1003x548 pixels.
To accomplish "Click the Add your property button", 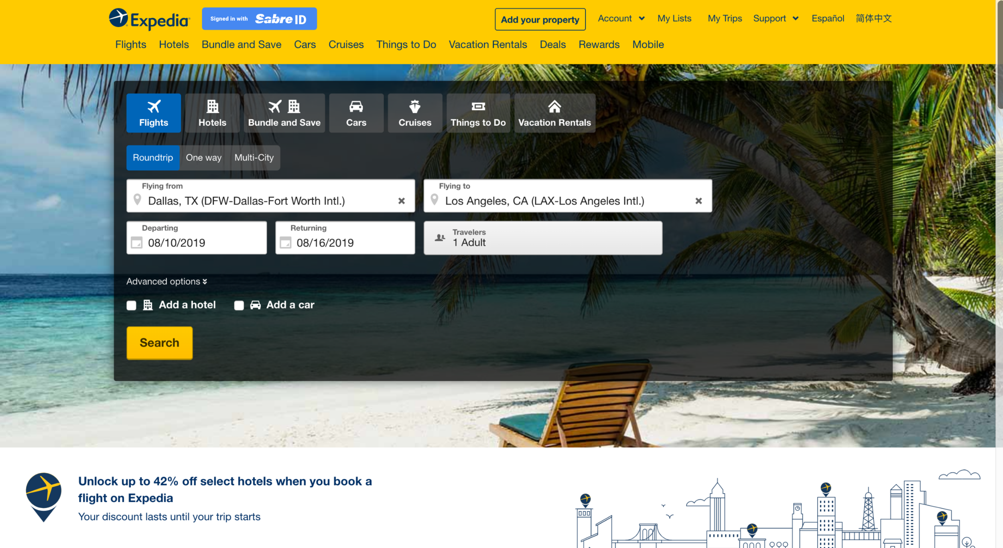I will [x=540, y=19].
